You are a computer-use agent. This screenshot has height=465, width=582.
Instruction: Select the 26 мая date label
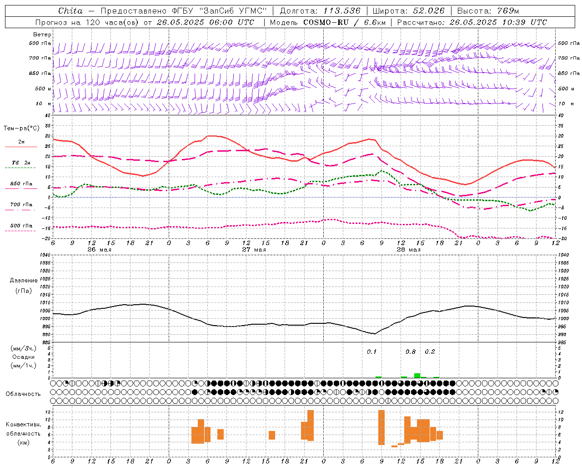pyautogui.click(x=99, y=249)
